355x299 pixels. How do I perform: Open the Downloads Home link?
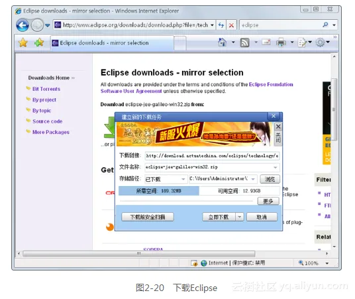point(48,78)
